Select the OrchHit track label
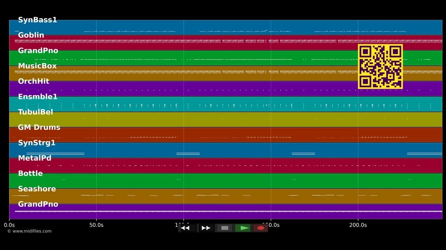This screenshot has width=446, height=250. pyautogui.click(x=33, y=81)
